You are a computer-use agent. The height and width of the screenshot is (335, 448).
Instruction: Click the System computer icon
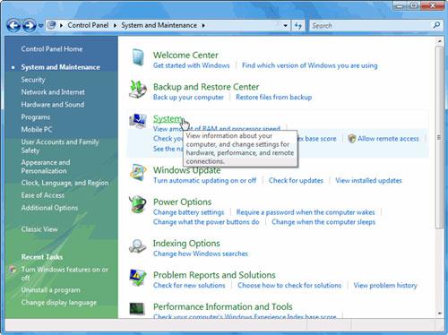pos(138,121)
